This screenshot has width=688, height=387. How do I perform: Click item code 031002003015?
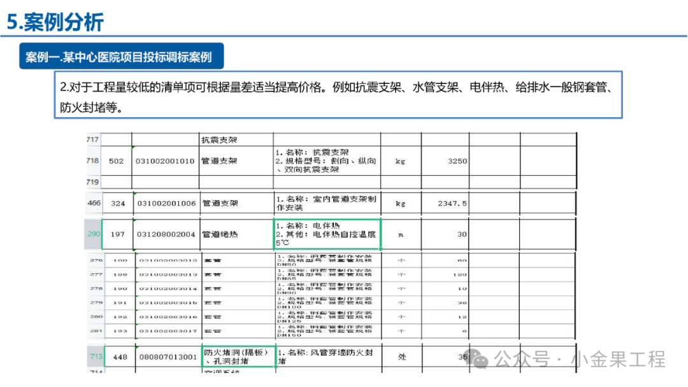168,302
